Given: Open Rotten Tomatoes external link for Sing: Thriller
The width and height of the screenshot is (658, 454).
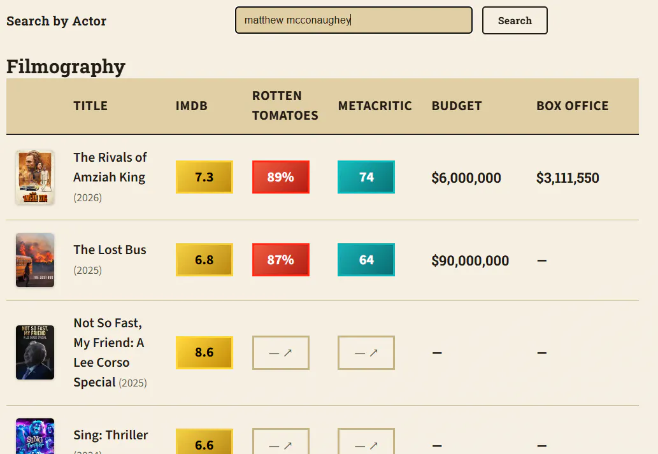Looking at the screenshot, I should click(x=281, y=441).
